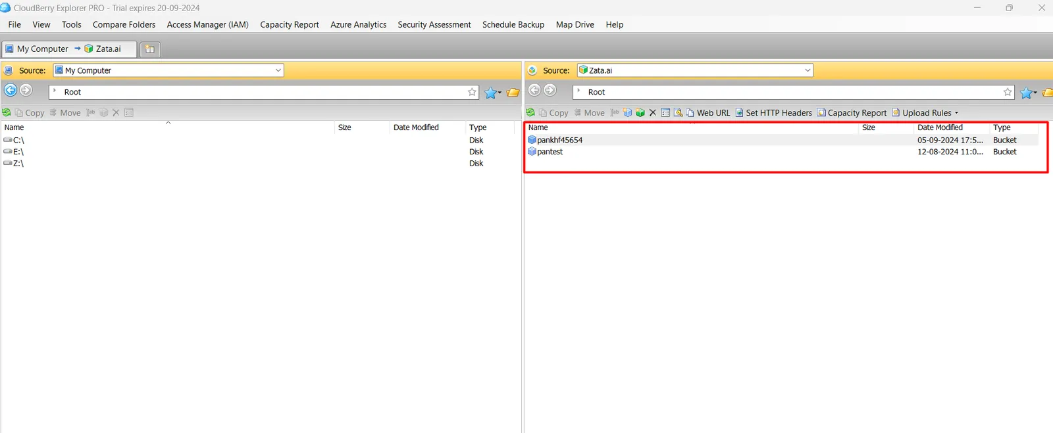Click the green cube new folder icon
The width and height of the screenshot is (1053, 433).
(640, 113)
